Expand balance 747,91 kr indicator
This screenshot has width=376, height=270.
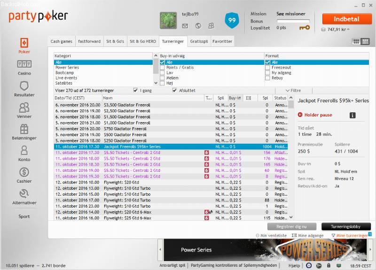pos(348,30)
